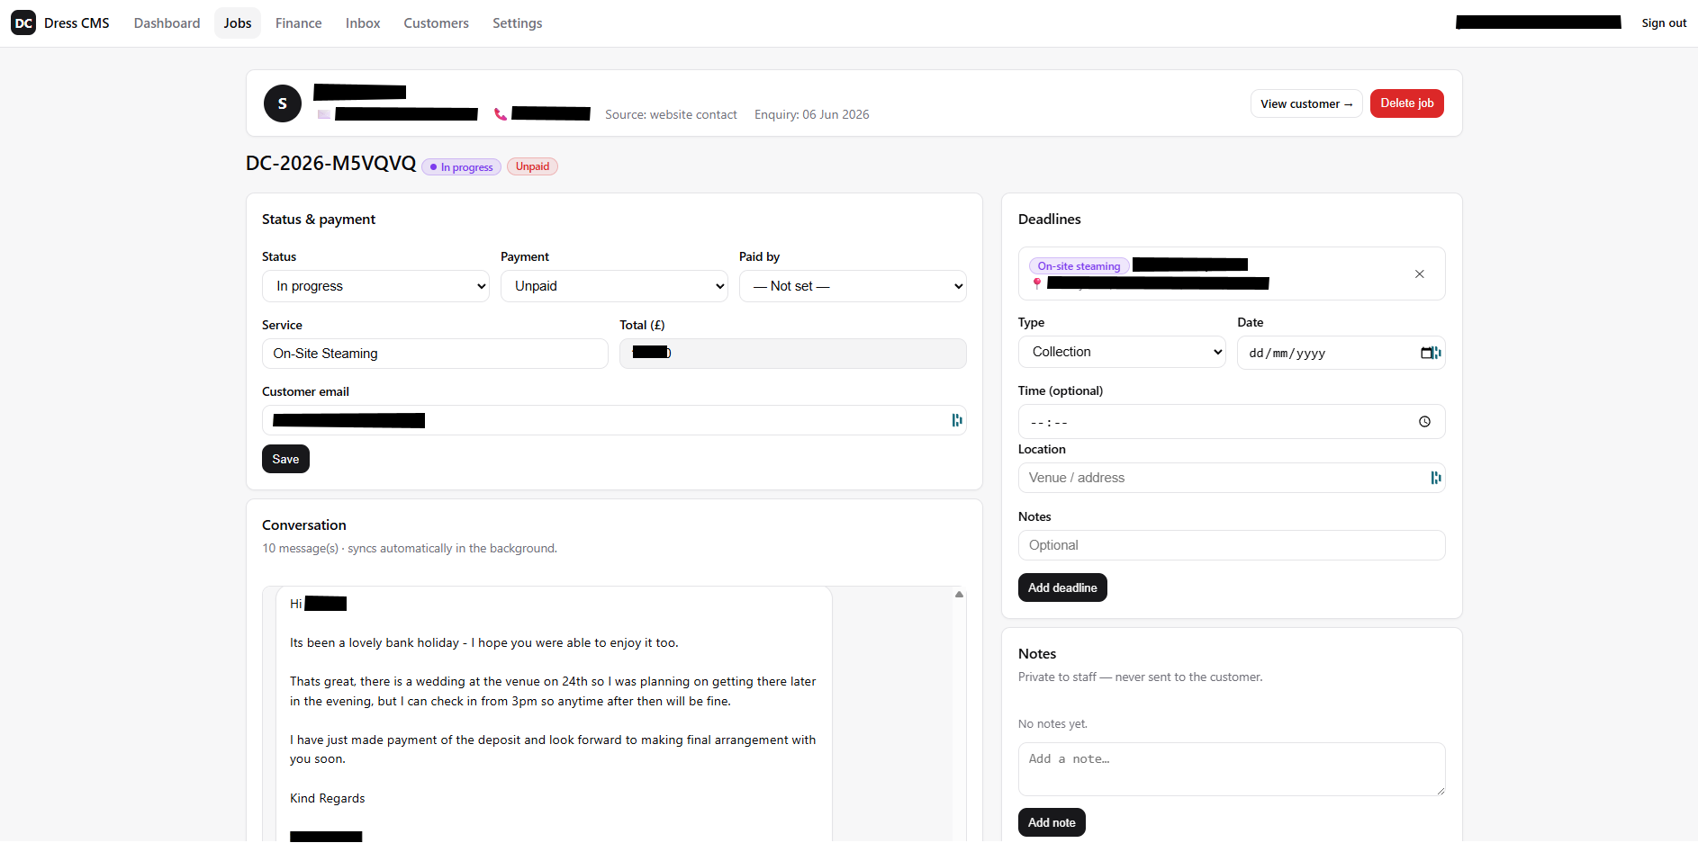Focus the Total (£) field
Image resolution: width=1698 pixels, height=843 pixels.
(x=793, y=354)
